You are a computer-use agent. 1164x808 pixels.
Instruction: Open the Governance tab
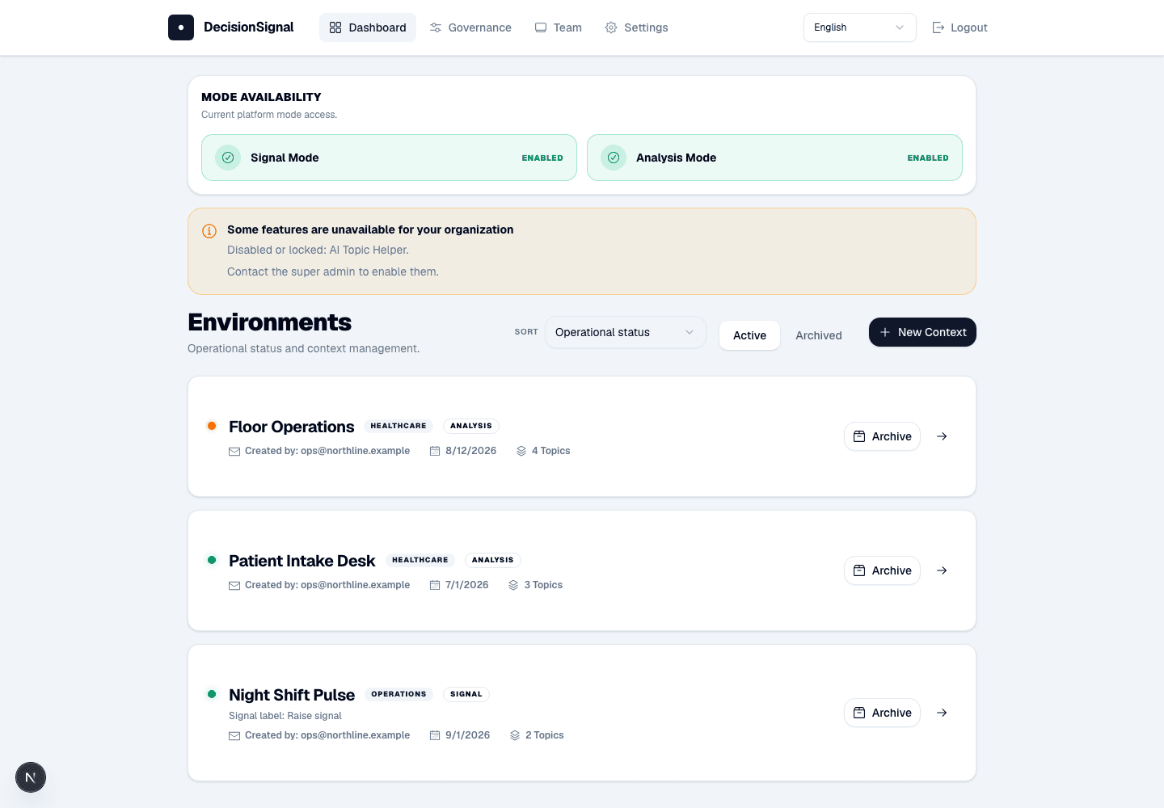[470, 27]
